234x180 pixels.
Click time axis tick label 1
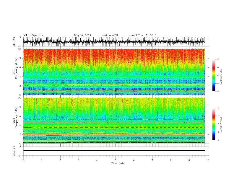coord(42,160)
